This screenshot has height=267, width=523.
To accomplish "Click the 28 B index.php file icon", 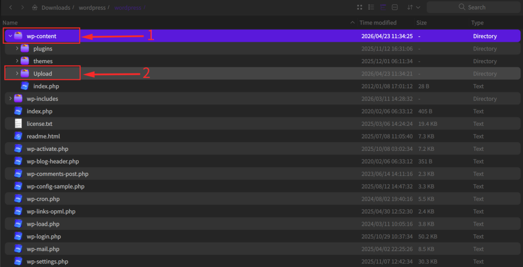I will [25, 86].
